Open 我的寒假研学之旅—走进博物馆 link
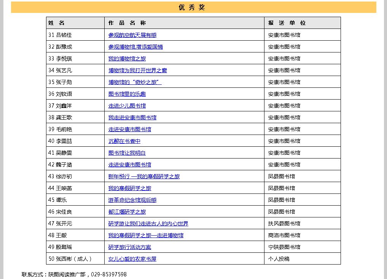This screenshot has height=279, width=387. [x=146, y=235]
